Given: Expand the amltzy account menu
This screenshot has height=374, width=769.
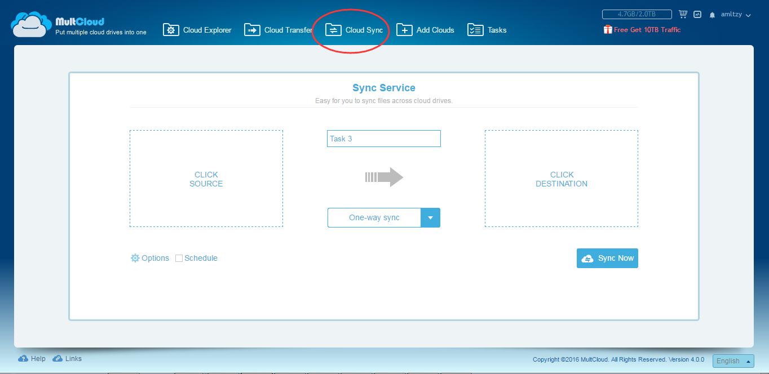Looking at the screenshot, I should (x=736, y=15).
